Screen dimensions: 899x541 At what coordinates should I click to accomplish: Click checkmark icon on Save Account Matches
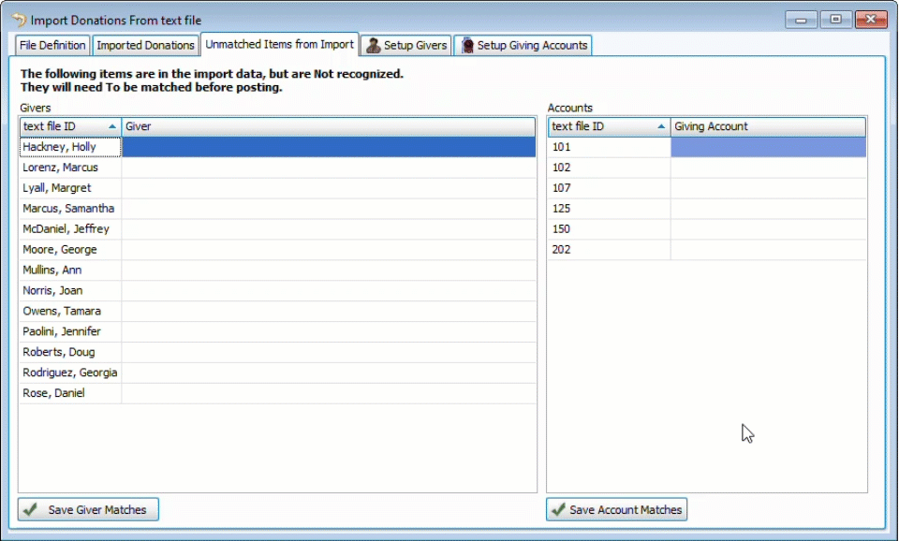pos(558,510)
